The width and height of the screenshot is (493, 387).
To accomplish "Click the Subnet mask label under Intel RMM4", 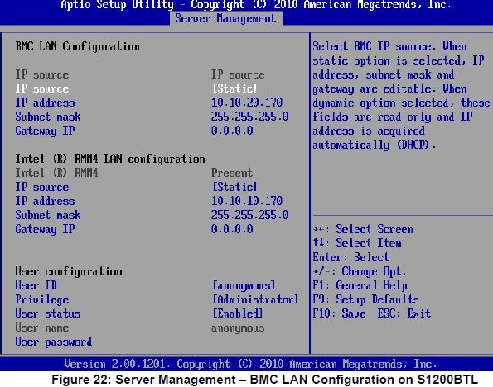I will 48,215.
